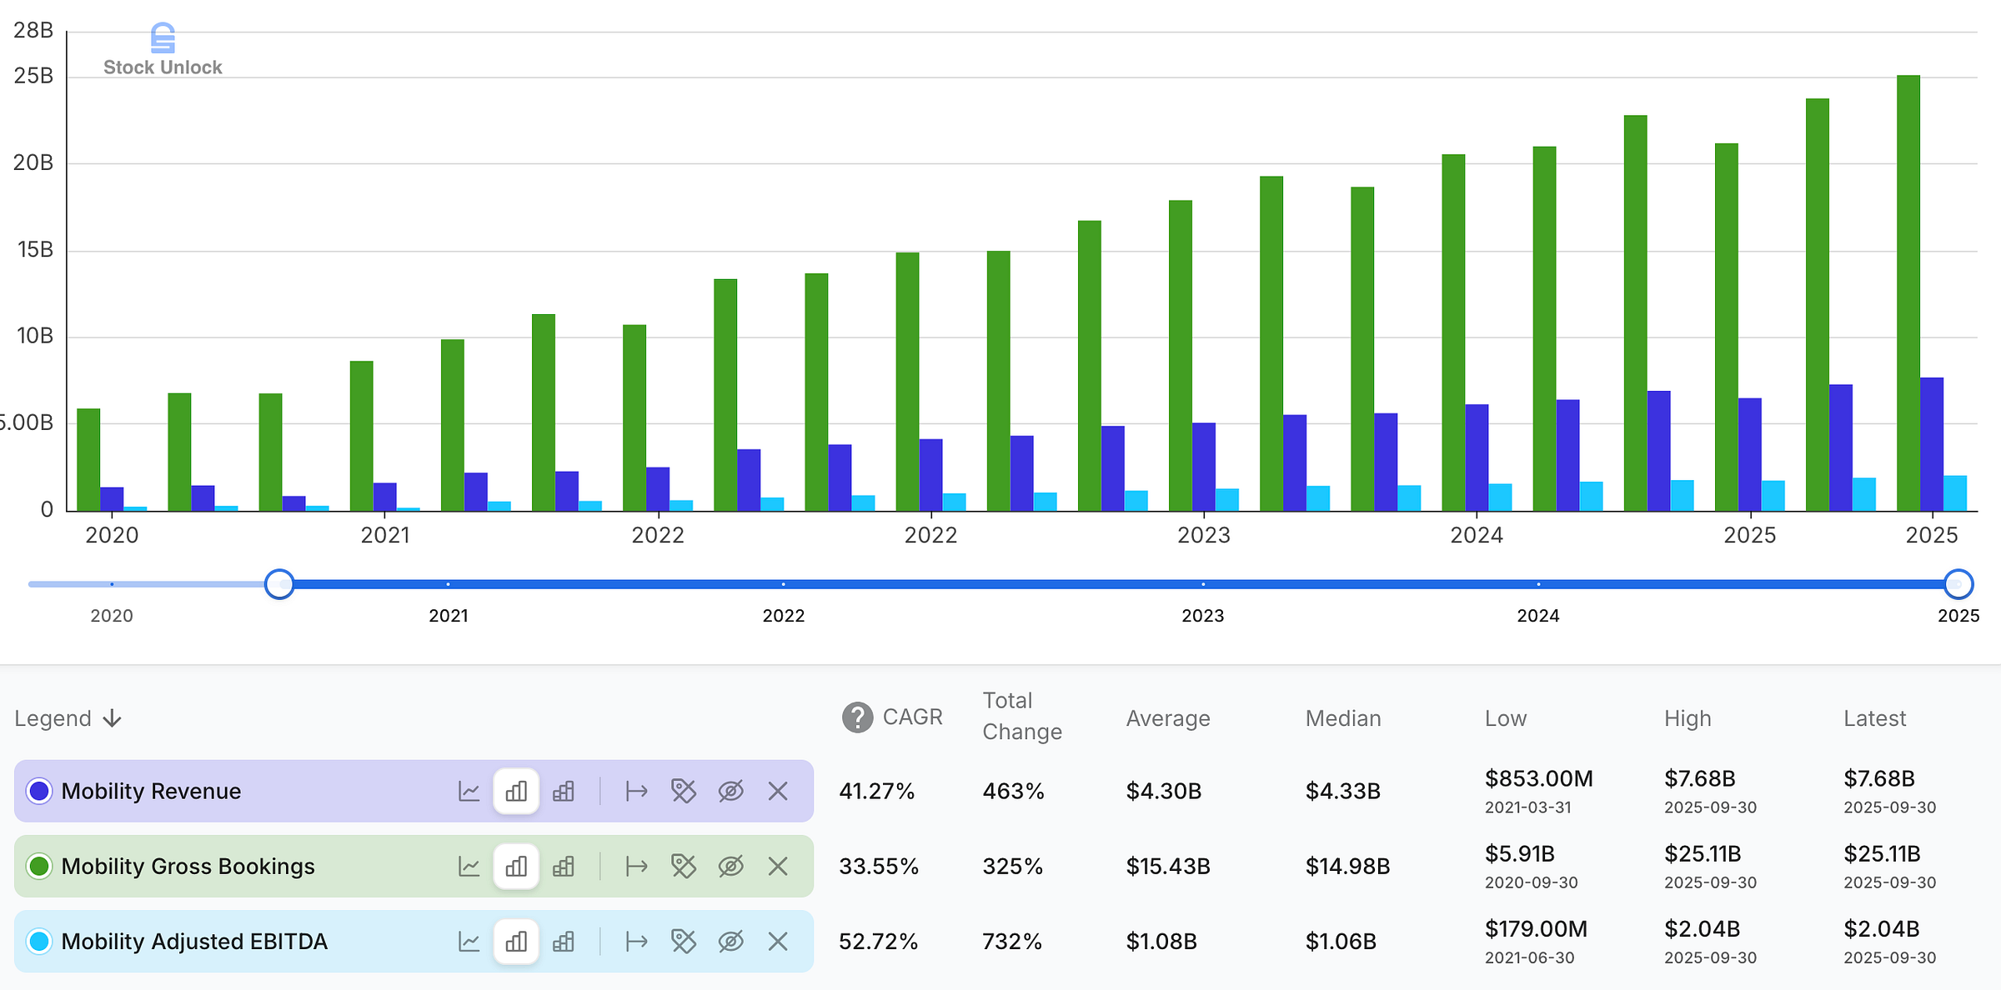Select bar chart icon for Mobility Gross Bookings
Image resolution: width=2001 pixels, height=990 pixels.
click(516, 866)
